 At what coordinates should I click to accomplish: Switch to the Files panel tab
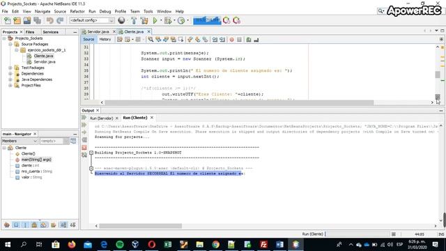30,32
